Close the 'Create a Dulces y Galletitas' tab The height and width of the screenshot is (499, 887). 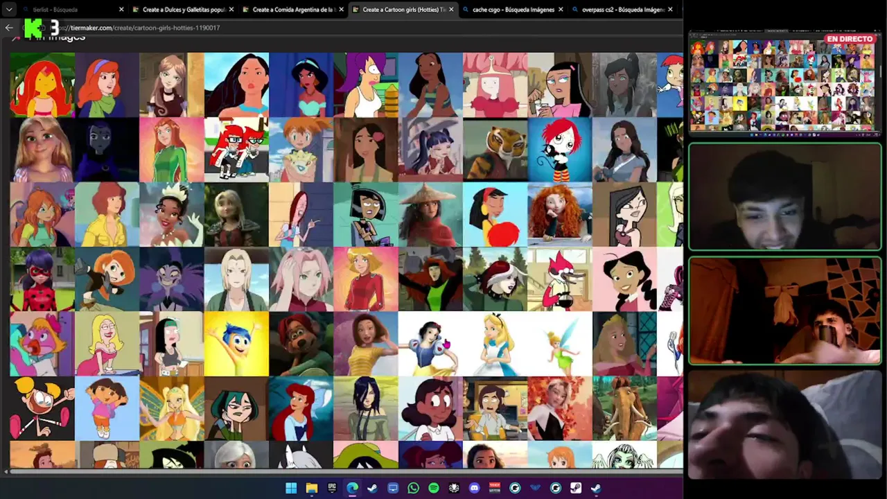[231, 10]
